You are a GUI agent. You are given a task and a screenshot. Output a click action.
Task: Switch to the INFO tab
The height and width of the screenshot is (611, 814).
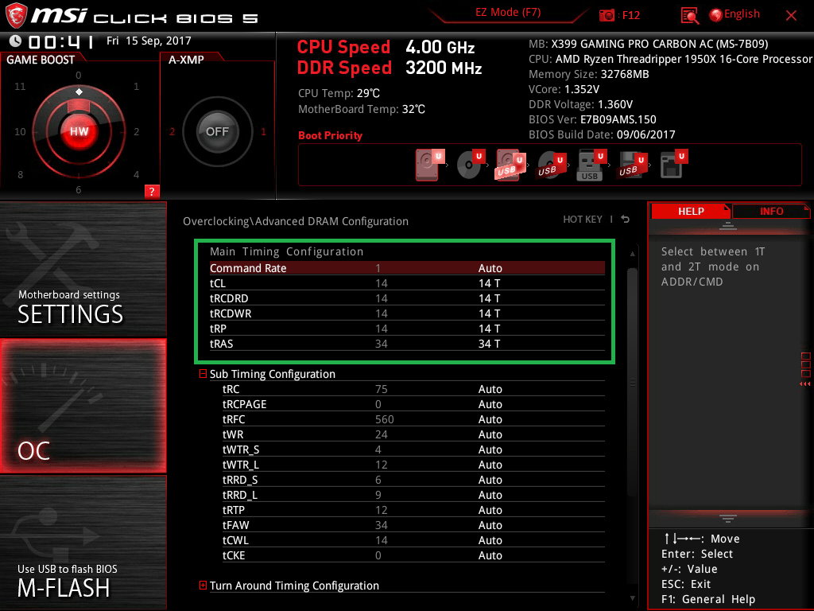pos(771,211)
